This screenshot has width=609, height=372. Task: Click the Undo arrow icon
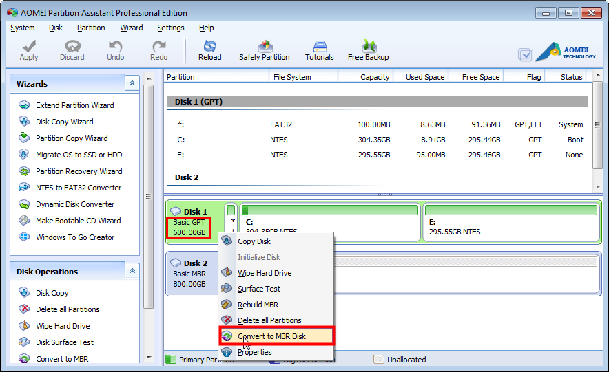115,46
